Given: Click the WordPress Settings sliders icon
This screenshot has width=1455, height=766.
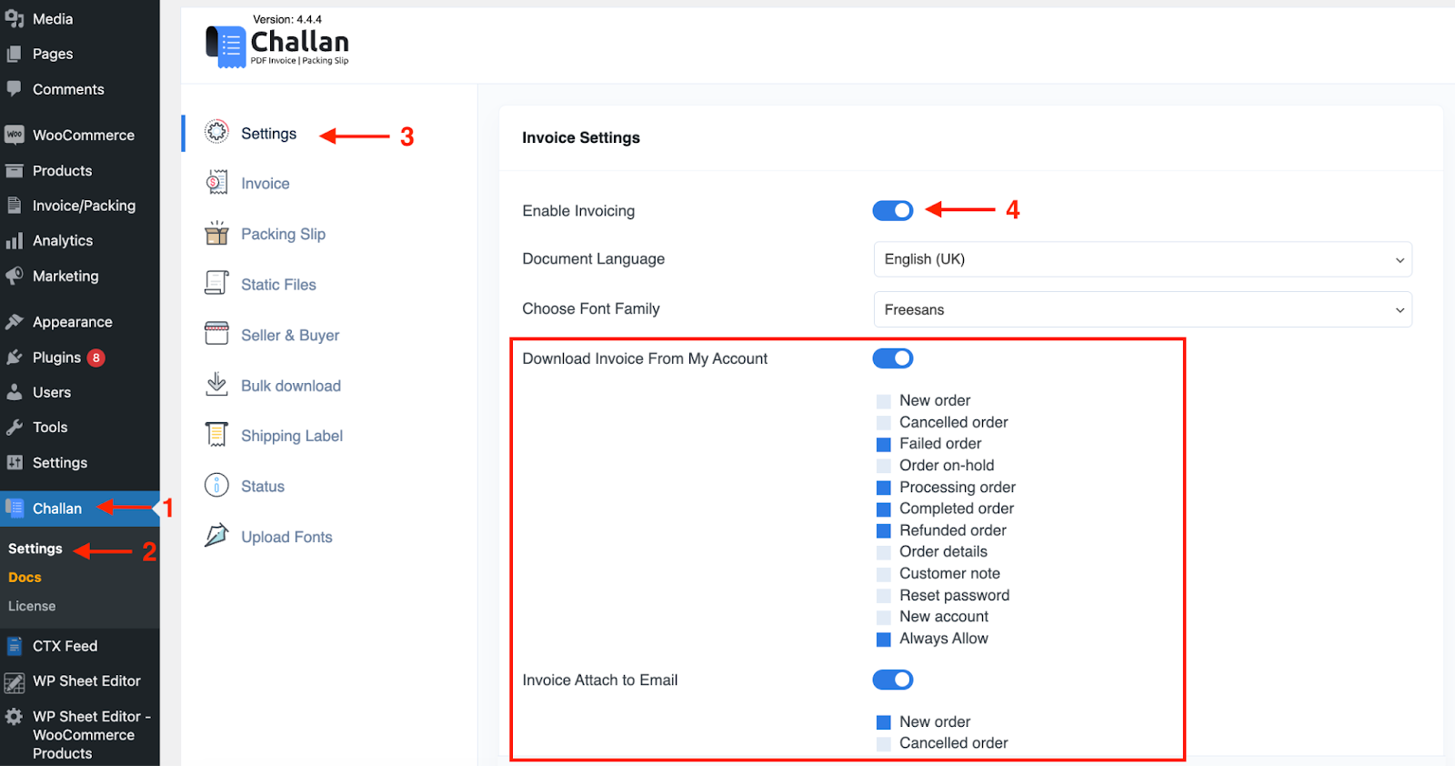Looking at the screenshot, I should 14,462.
